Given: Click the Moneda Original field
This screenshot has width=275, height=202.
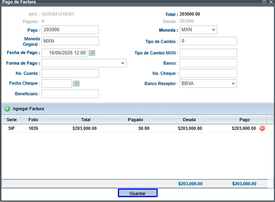Looking at the screenshot, I should (x=70, y=41).
